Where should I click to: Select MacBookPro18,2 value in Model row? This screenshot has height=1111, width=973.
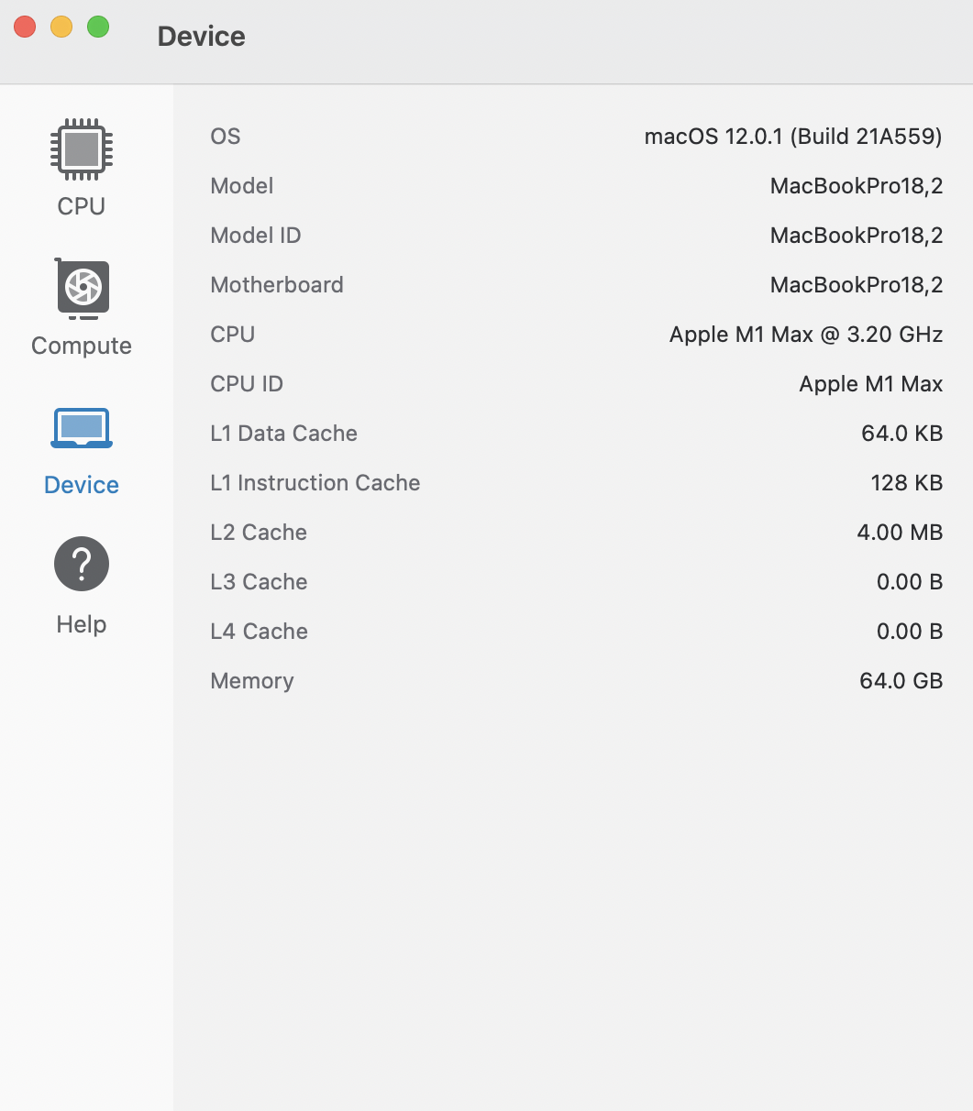coord(857,186)
